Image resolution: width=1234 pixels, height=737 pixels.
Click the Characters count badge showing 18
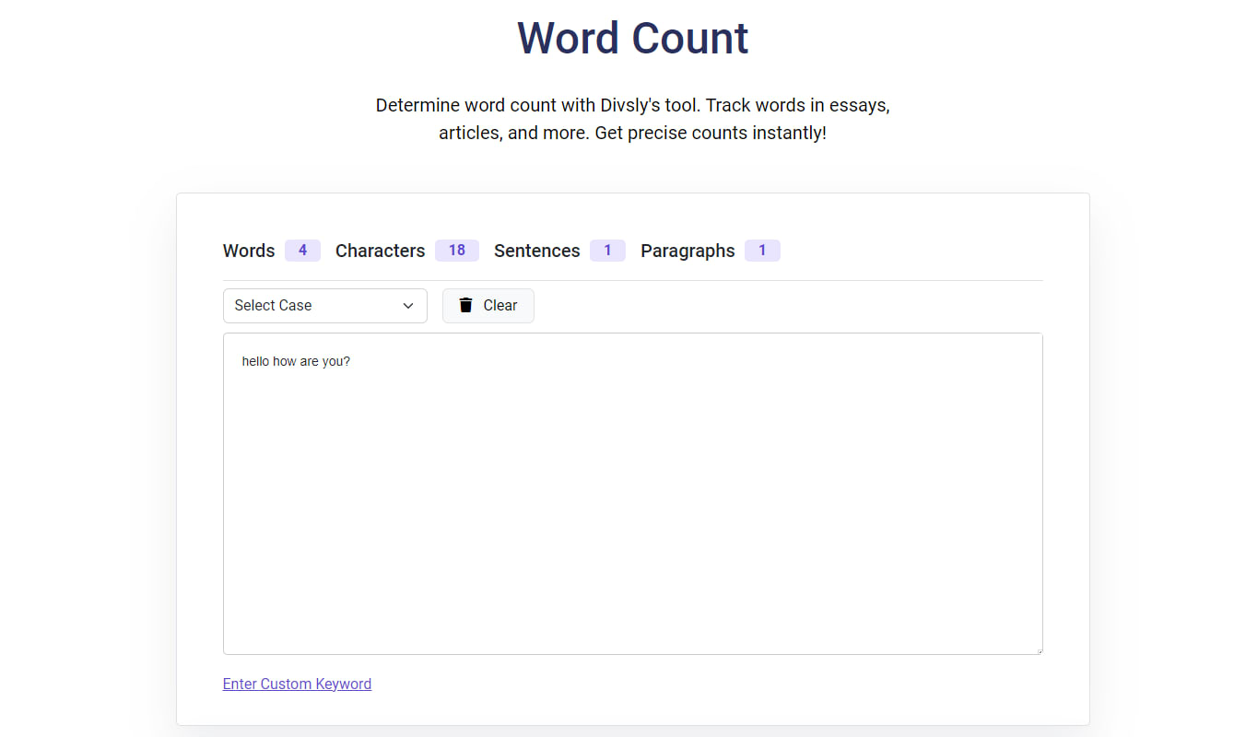pyautogui.click(x=457, y=251)
